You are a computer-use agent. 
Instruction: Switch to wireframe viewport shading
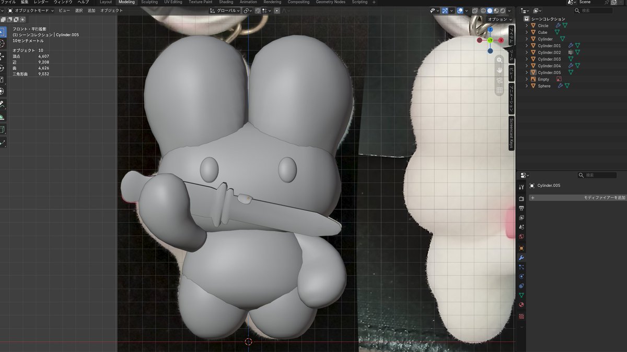pos(483,10)
